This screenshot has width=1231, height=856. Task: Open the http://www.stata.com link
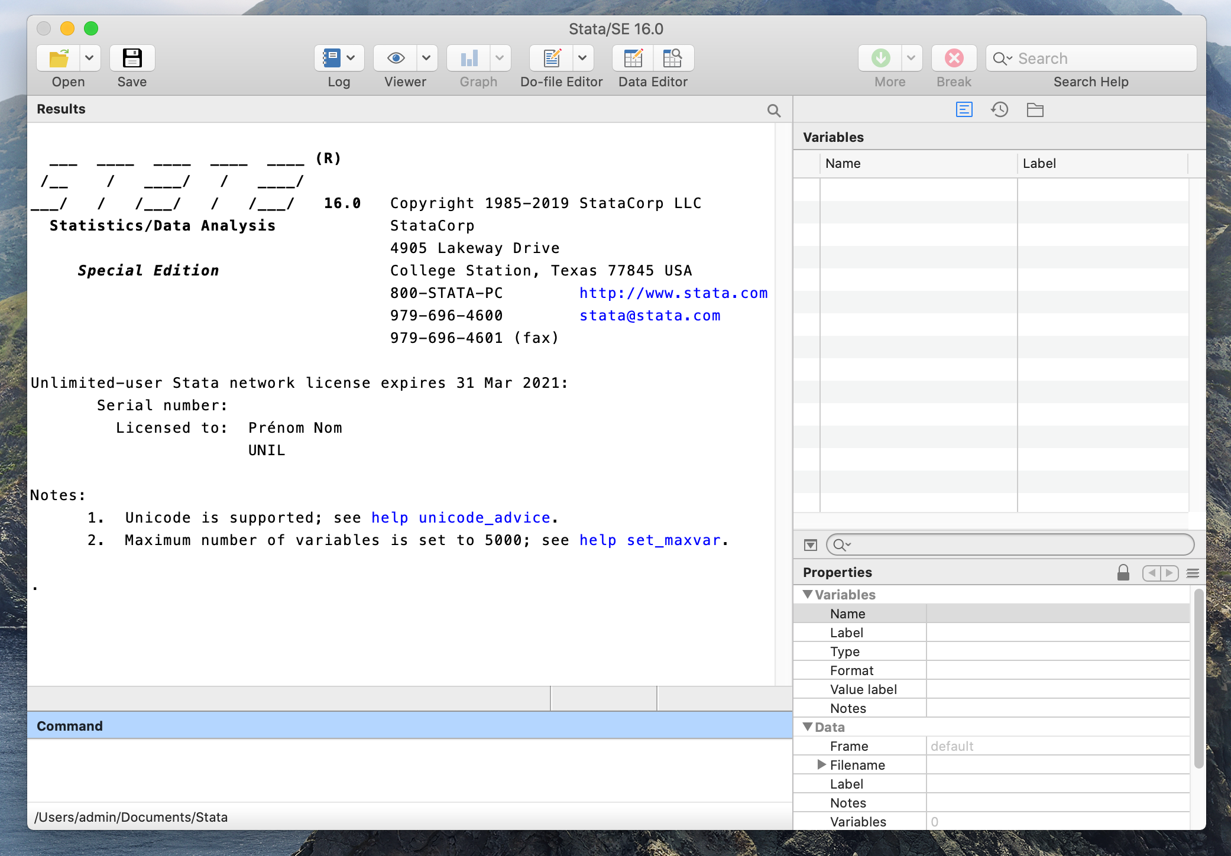click(673, 293)
